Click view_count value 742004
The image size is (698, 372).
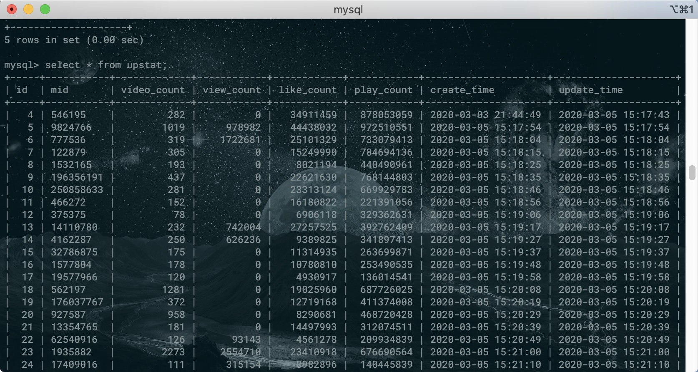point(244,228)
